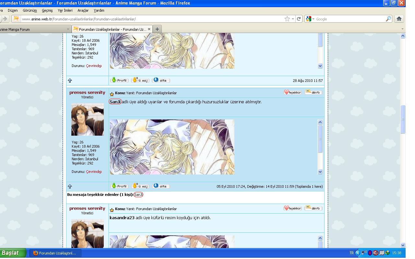Click alıntı quote button on SanJi post

313,92
